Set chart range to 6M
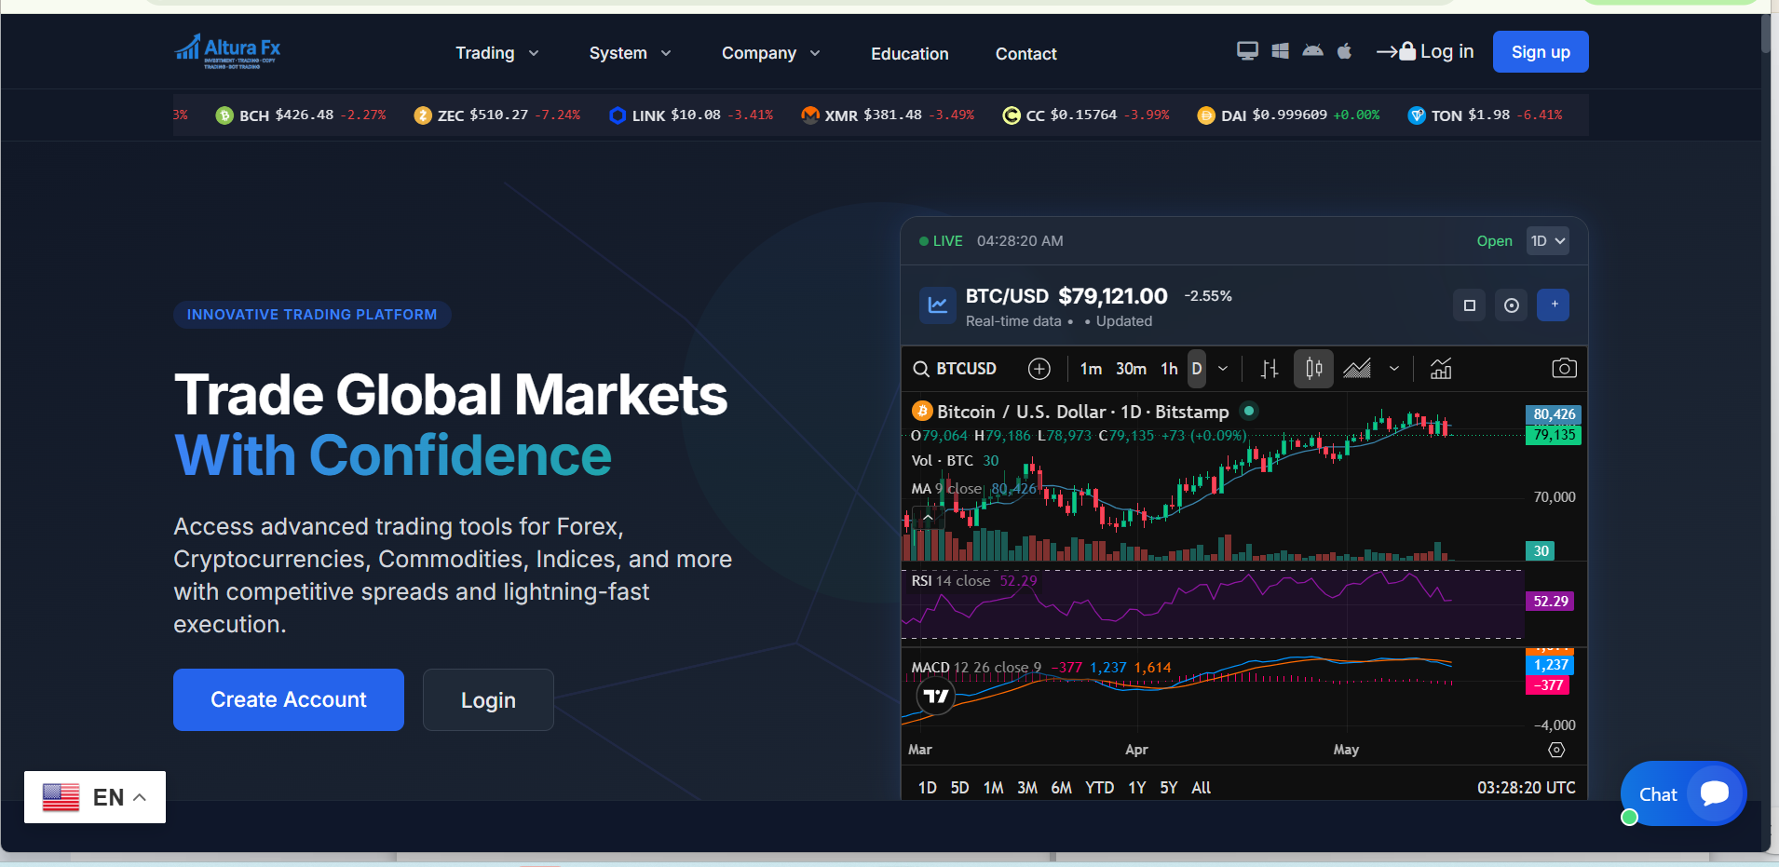 [1062, 788]
